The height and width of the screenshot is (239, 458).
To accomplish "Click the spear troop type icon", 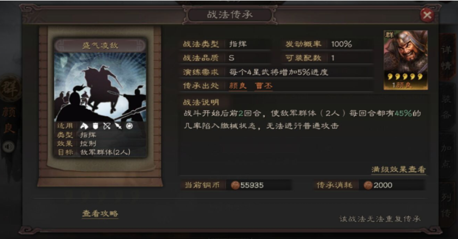I will (118, 126).
